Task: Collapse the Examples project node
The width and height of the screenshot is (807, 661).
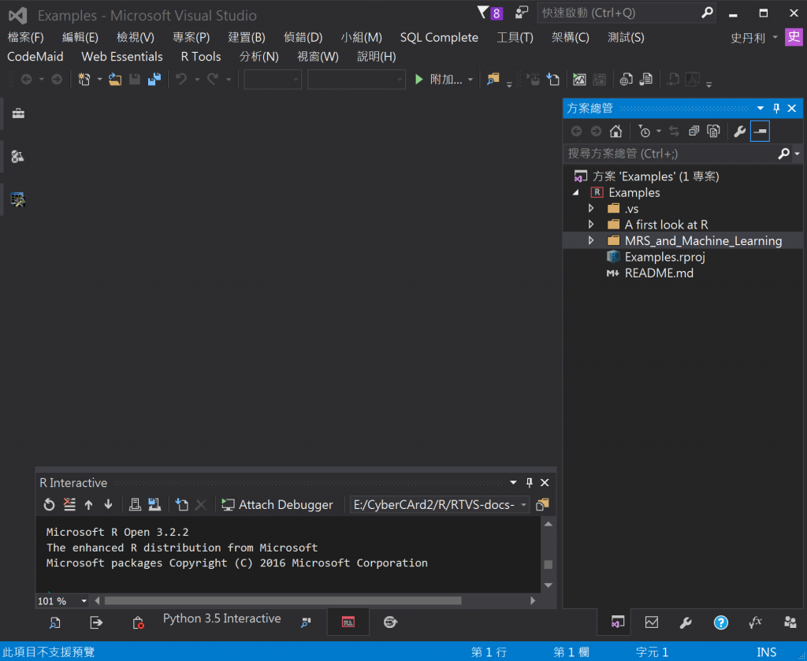Action: (x=576, y=192)
